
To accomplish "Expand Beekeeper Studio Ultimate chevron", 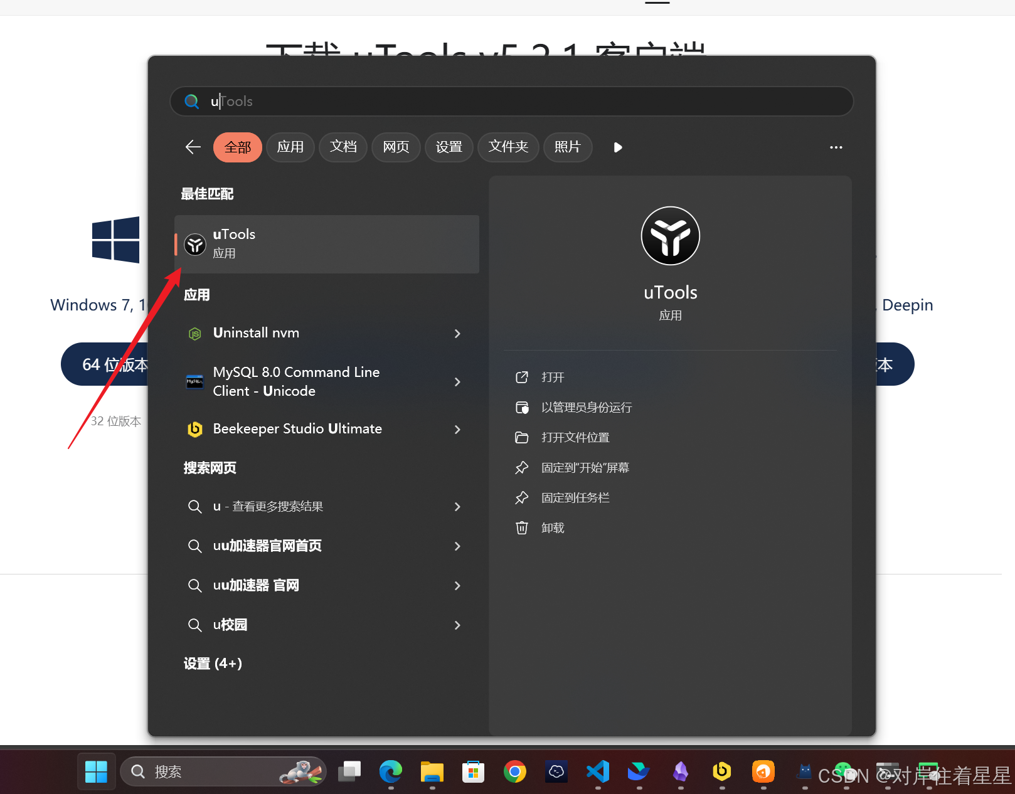I will coord(457,430).
